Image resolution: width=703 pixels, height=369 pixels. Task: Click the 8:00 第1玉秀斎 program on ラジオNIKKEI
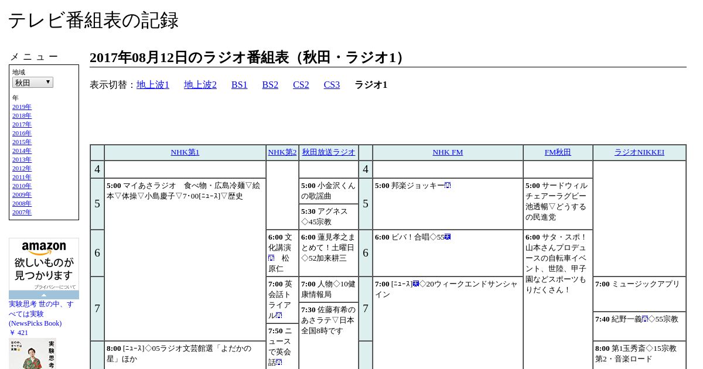click(639, 354)
